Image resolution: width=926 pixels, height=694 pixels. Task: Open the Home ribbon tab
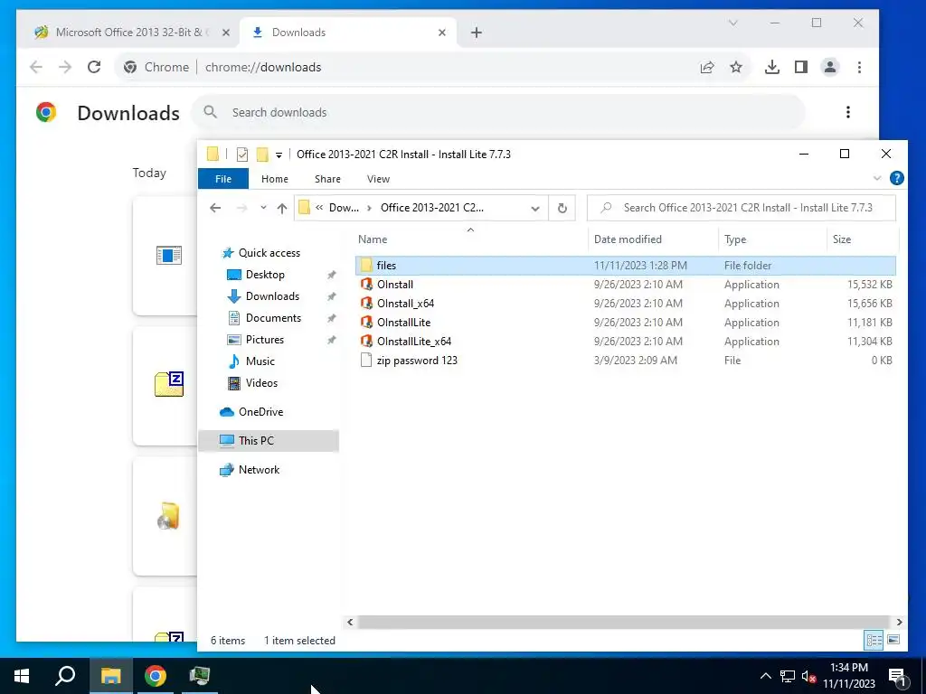click(x=275, y=179)
